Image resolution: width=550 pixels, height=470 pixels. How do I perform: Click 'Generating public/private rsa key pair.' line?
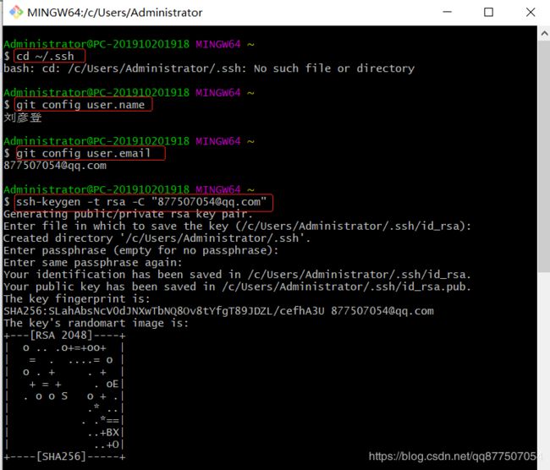click(x=128, y=214)
